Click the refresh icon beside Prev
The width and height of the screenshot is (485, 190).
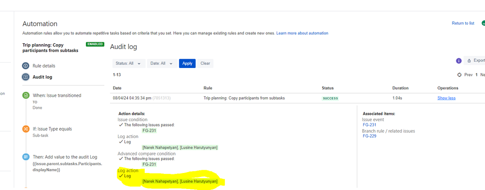[x=459, y=75]
